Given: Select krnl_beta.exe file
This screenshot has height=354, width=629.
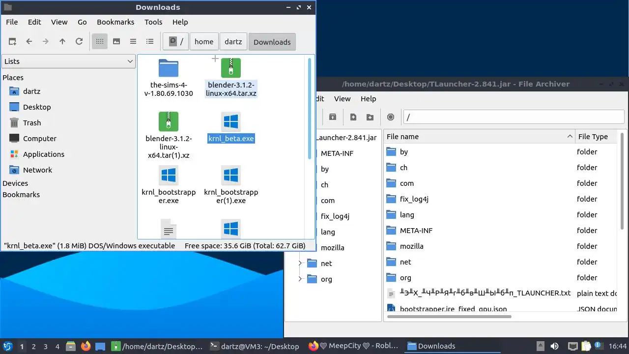Looking at the screenshot, I should (x=231, y=127).
